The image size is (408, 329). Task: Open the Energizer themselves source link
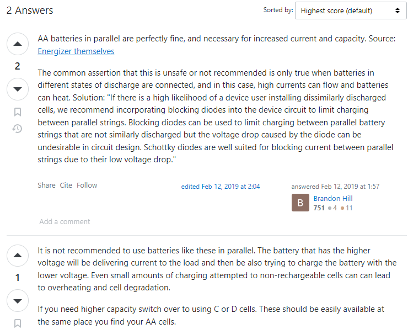(x=76, y=51)
